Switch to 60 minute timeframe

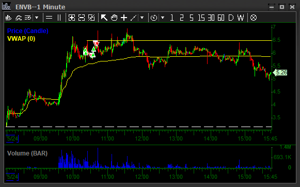tap(221, 18)
